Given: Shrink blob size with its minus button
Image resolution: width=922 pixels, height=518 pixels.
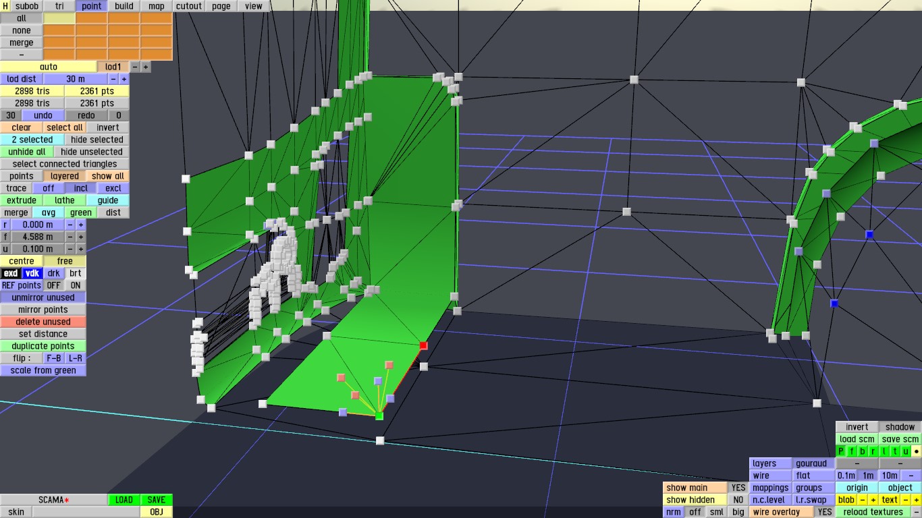Looking at the screenshot, I should [x=863, y=500].
